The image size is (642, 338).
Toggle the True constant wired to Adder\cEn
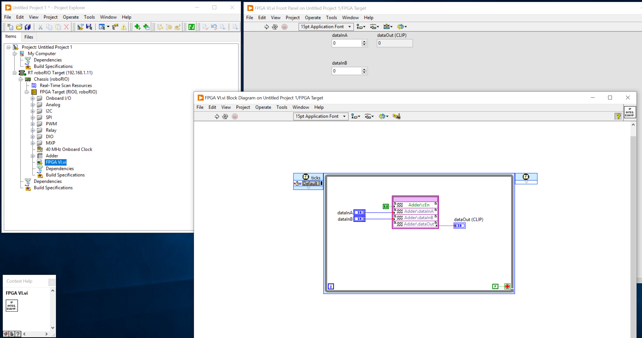coord(386,206)
